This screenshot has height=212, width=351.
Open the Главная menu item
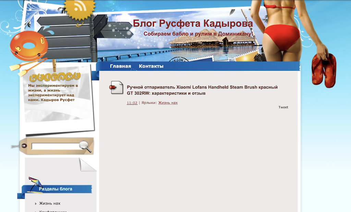120,66
